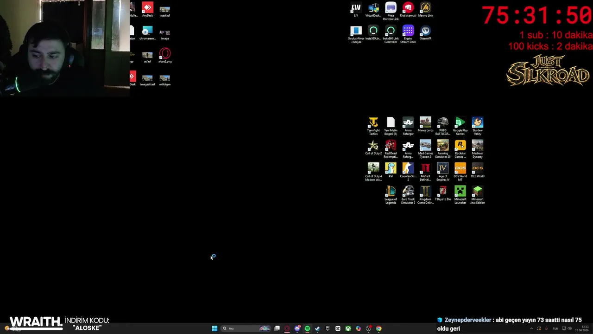The image size is (593, 334).
Task: Open Task View from the taskbar
Action: (x=277, y=328)
